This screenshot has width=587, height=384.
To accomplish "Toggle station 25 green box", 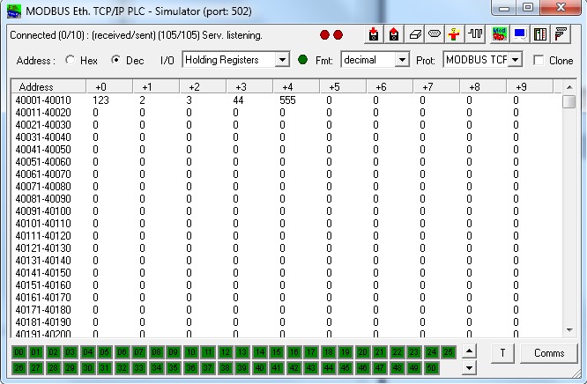I will [448, 352].
